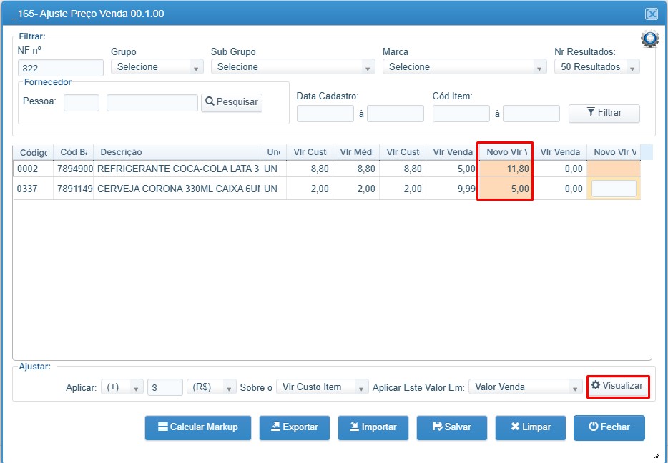Open the Nr Resultados dropdown
The height and width of the screenshot is (463, 668).
(x=597, y=67)
